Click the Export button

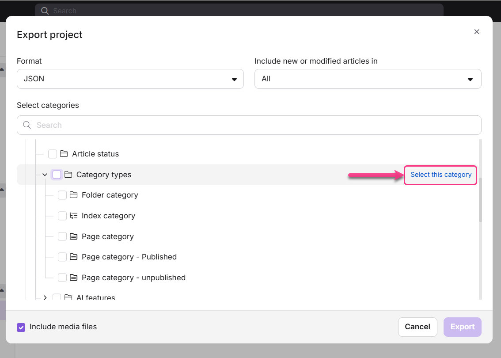462,327
